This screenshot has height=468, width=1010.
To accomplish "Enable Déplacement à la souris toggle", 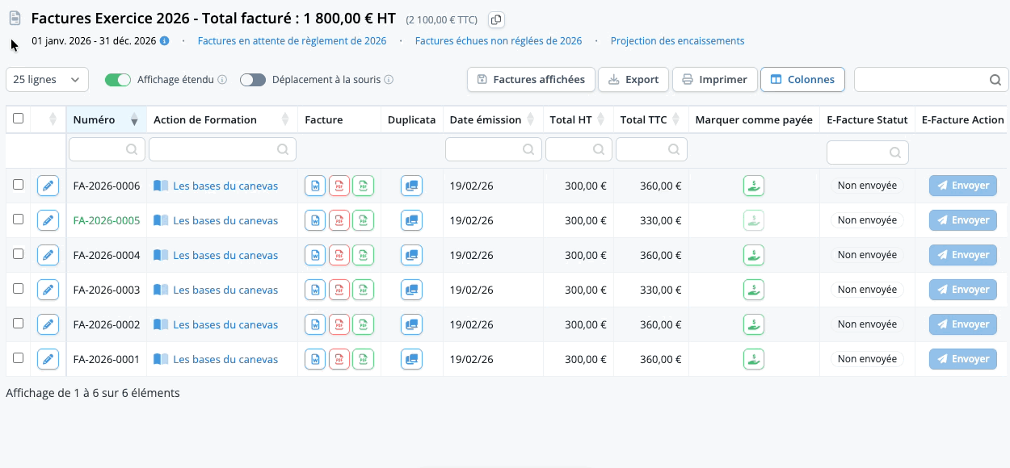I will click(253, 80).
